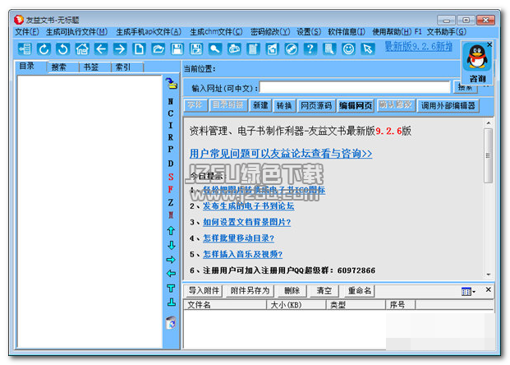Viewport: 510px width, 365px height.
Task: Click the letter N icon in vertical strip
Action: [171, 102]
